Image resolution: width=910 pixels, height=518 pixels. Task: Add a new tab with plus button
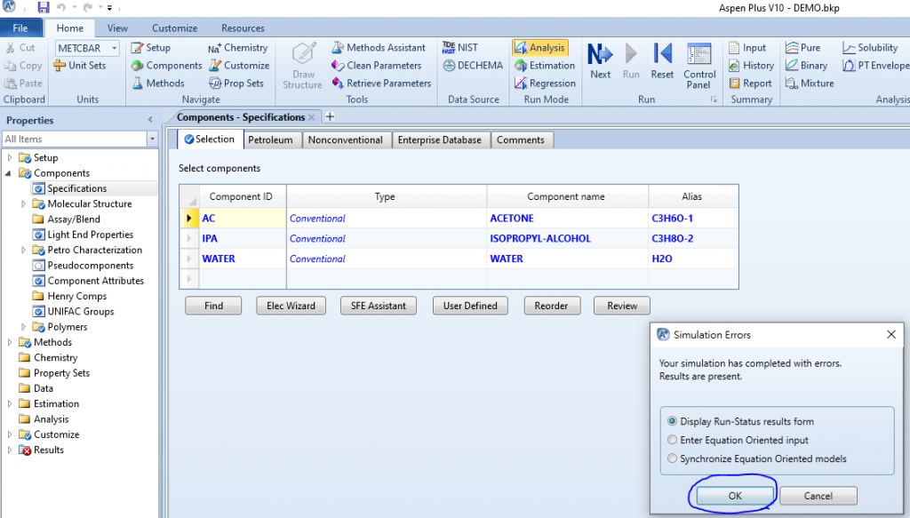point(330,116)
